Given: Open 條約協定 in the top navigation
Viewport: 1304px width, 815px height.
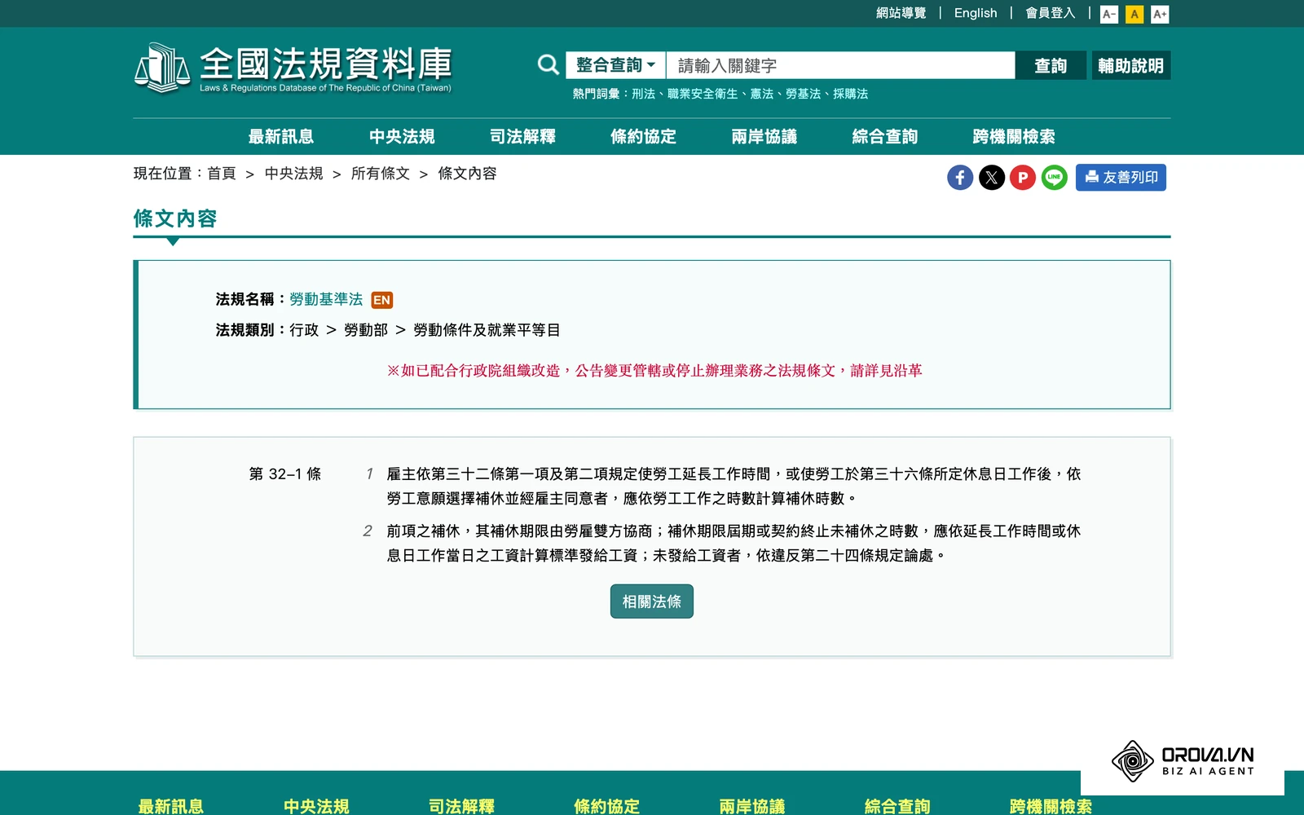Looking at the screenshot, I should [643, 136].
